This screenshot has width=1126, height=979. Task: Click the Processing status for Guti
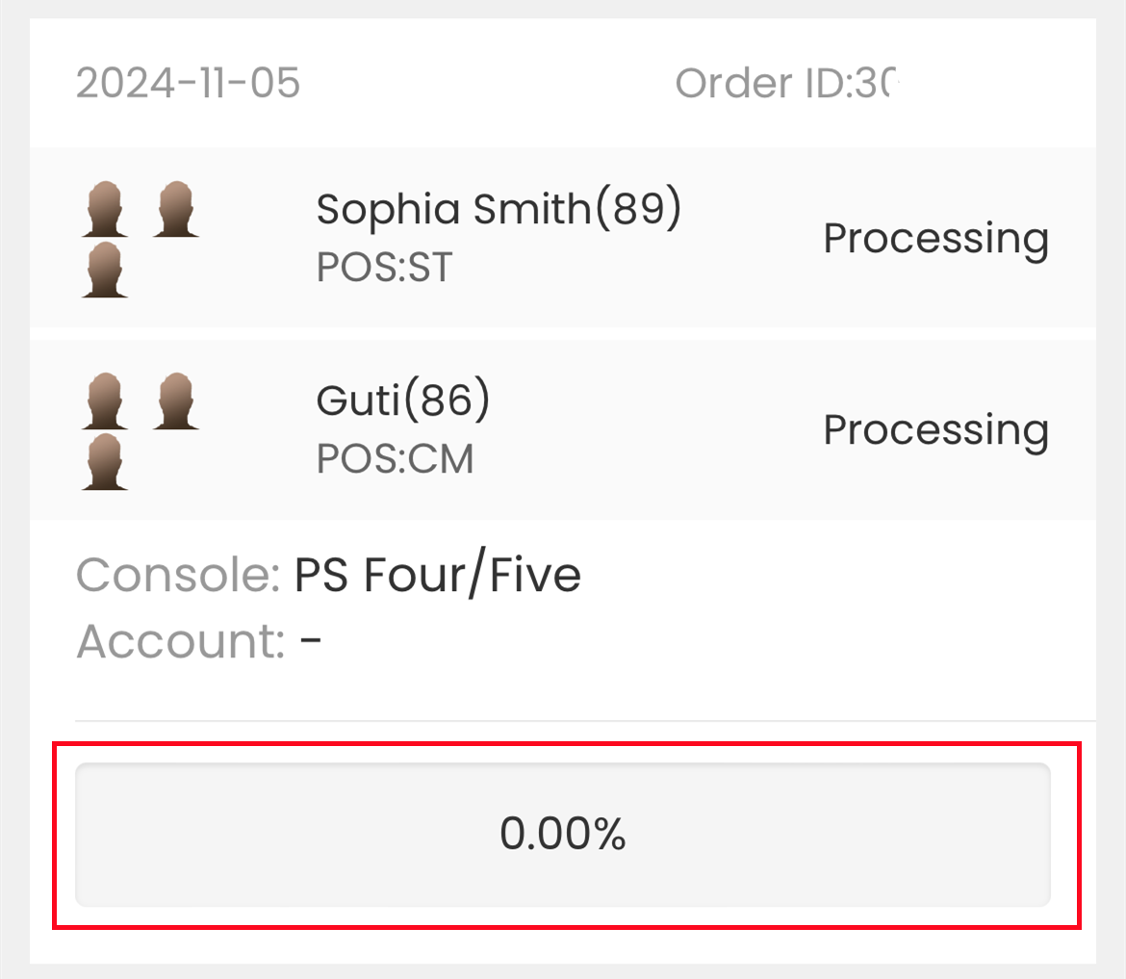coord(935,429)
